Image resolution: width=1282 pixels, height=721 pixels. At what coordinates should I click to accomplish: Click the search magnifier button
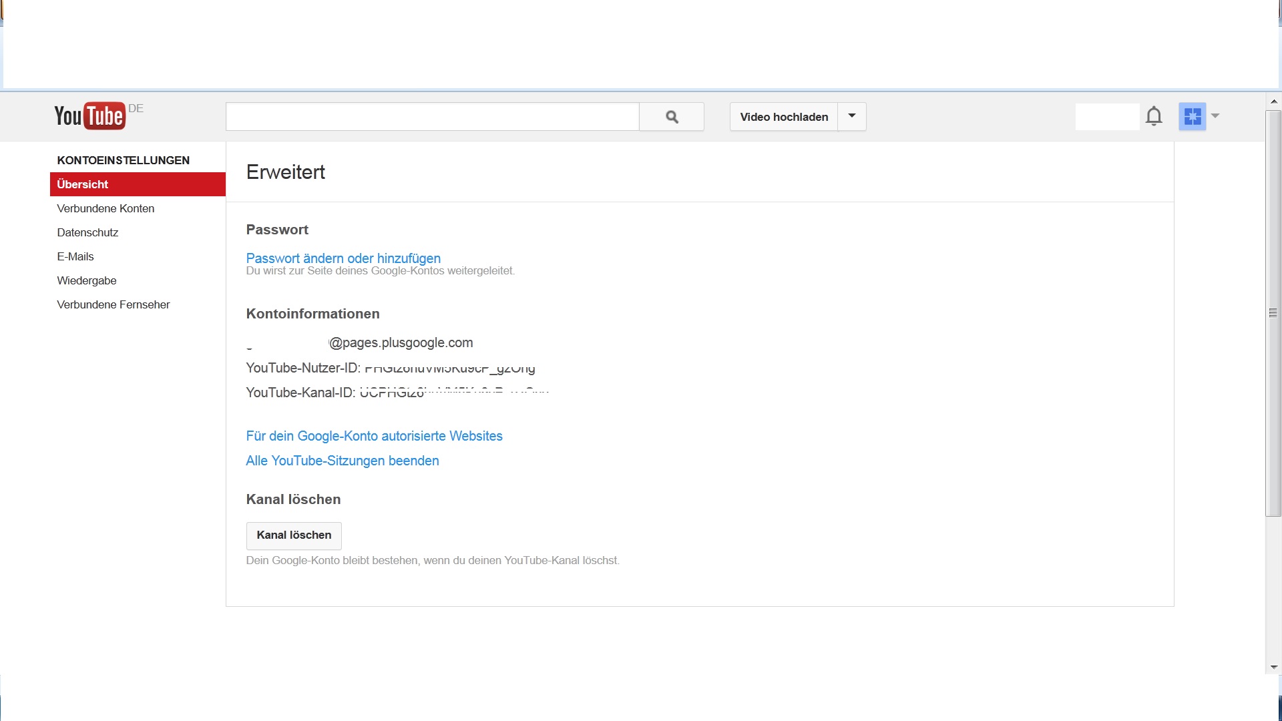point(672,117)
